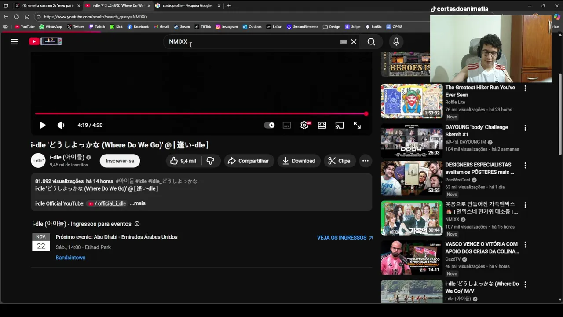The image size is (563, 317).
Task: Open the i-dle channel avatar
Action: click(38, 161)
